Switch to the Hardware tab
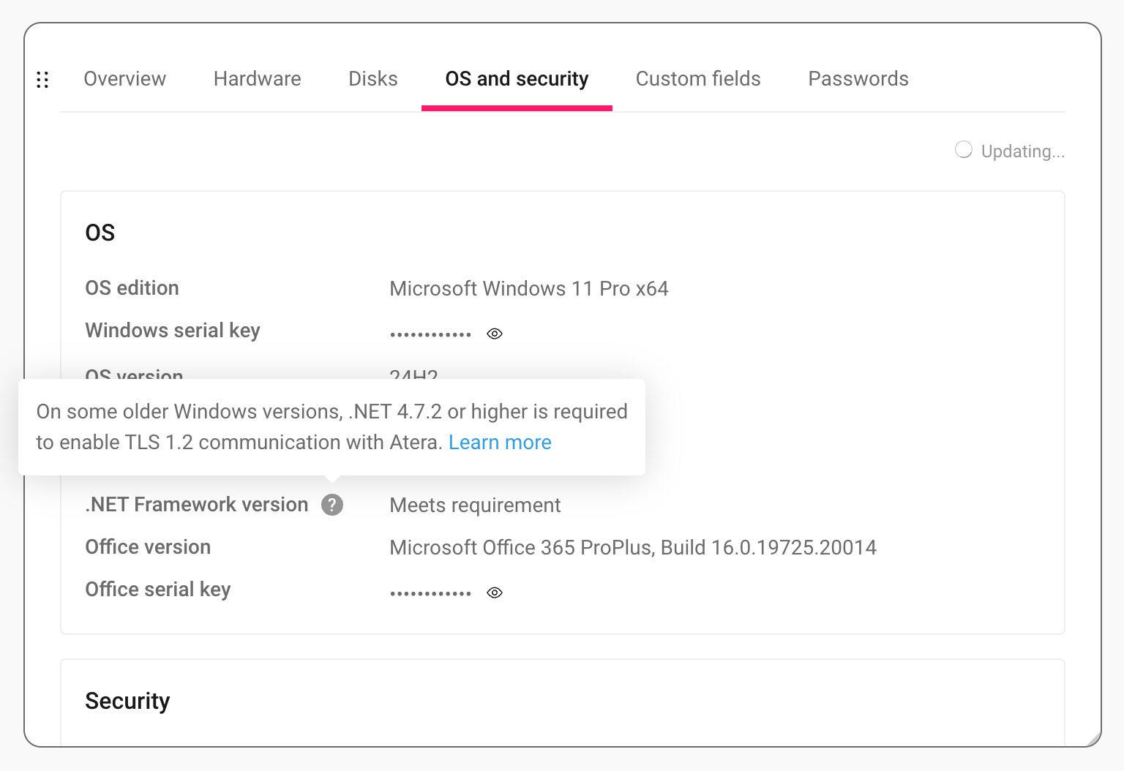1124x771 pixels. 258,79
